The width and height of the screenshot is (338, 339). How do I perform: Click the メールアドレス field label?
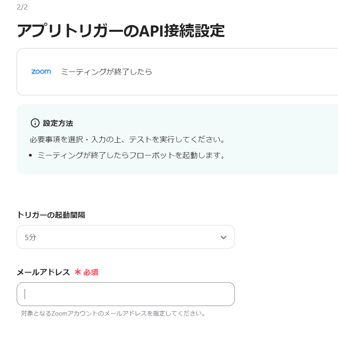[43, 272]
